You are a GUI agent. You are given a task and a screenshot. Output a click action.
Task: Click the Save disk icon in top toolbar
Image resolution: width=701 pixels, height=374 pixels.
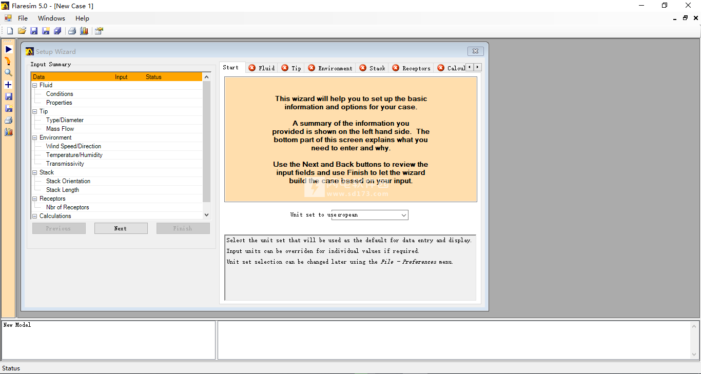point(34,31)
